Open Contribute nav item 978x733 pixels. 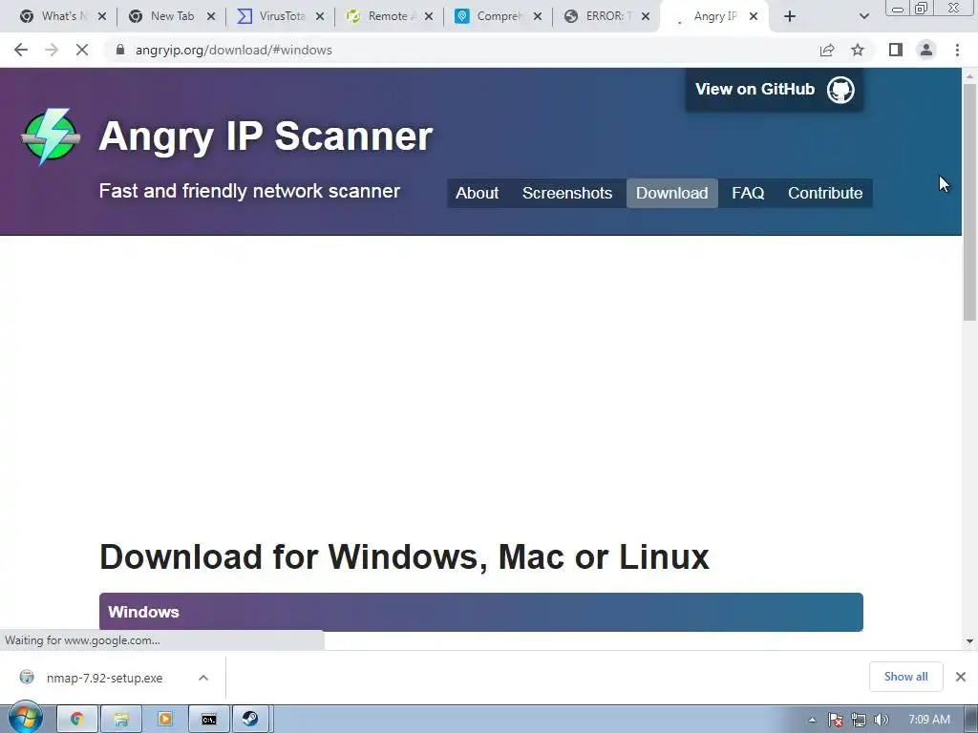pos(825,193)
